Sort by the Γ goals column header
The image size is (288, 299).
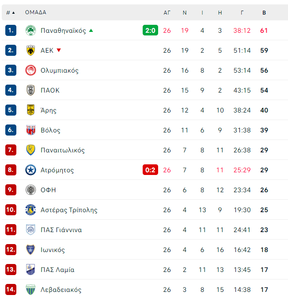[x=242, y=12]
